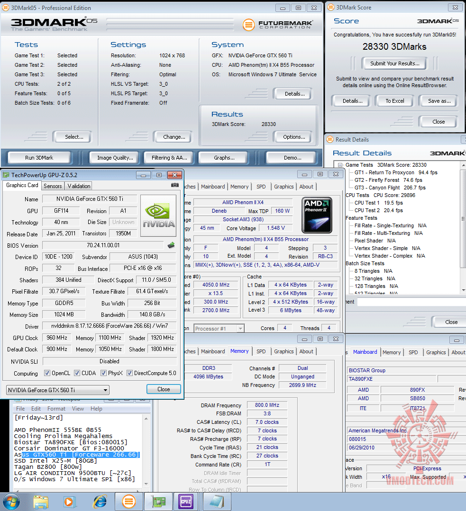Collapse the Game Tests tree node
Screen dimensions: 466x511
pos(340,165)
